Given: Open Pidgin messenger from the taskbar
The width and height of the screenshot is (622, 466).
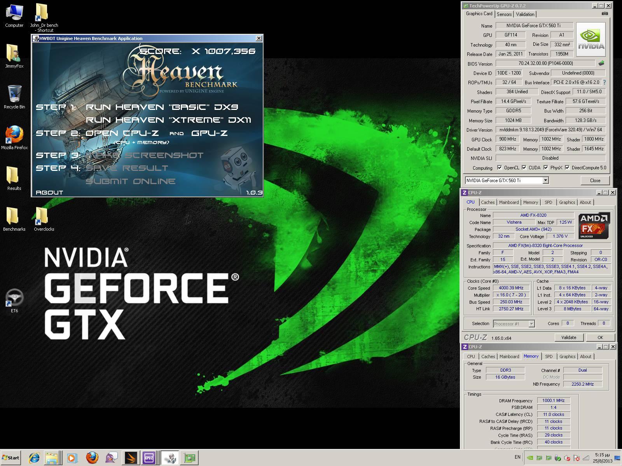Looking at the screenshot, I should pyautogui.click(x=112, y=458).
